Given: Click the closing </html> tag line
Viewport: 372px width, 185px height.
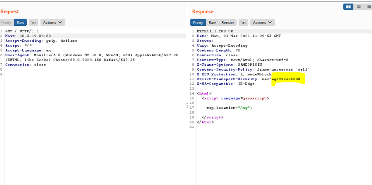Looking at the screenshot, I should point(205,122).
